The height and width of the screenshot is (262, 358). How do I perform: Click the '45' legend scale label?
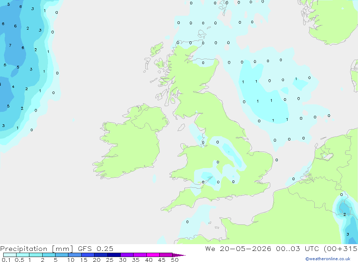pyautogui.click(x=162, y=260)
